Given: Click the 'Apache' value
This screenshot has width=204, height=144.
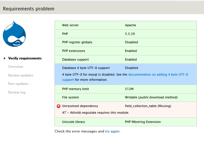Looking at the screenshot, I should coord(130,25).
